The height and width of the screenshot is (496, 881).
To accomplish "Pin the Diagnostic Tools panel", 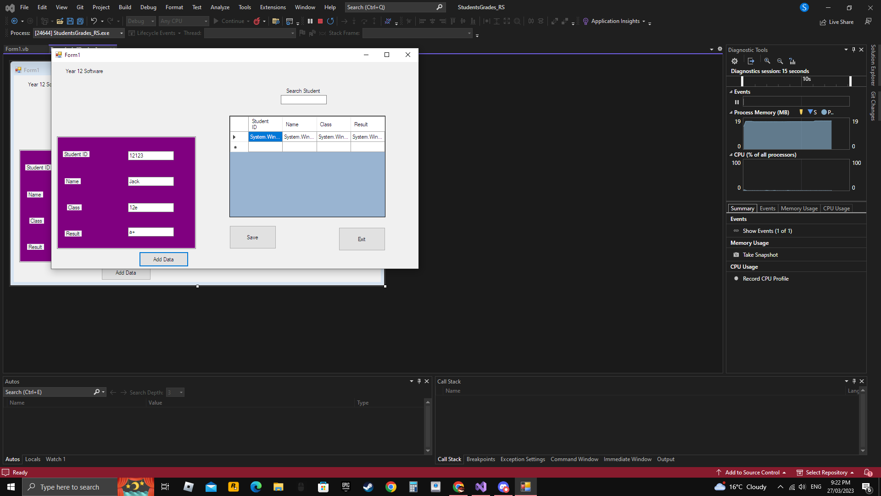I will [x=853, y=50].
